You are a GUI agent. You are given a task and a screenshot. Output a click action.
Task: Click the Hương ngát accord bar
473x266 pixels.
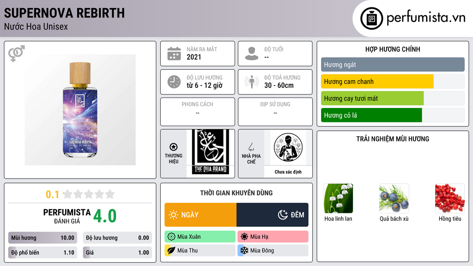(393, 65)
